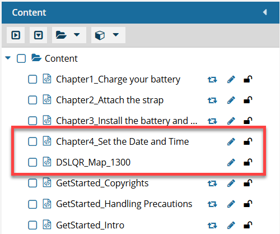Open dropdown arrow beside folder icon

coord(77,35)
